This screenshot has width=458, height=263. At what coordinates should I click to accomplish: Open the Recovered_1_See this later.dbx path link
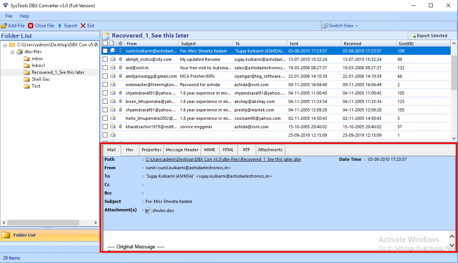223,159
